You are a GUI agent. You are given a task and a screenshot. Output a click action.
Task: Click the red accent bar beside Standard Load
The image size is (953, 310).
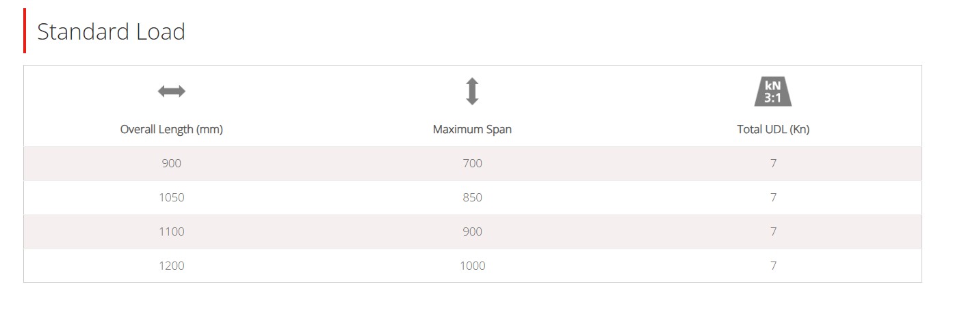pyautogui.click(x=25, y=31)
